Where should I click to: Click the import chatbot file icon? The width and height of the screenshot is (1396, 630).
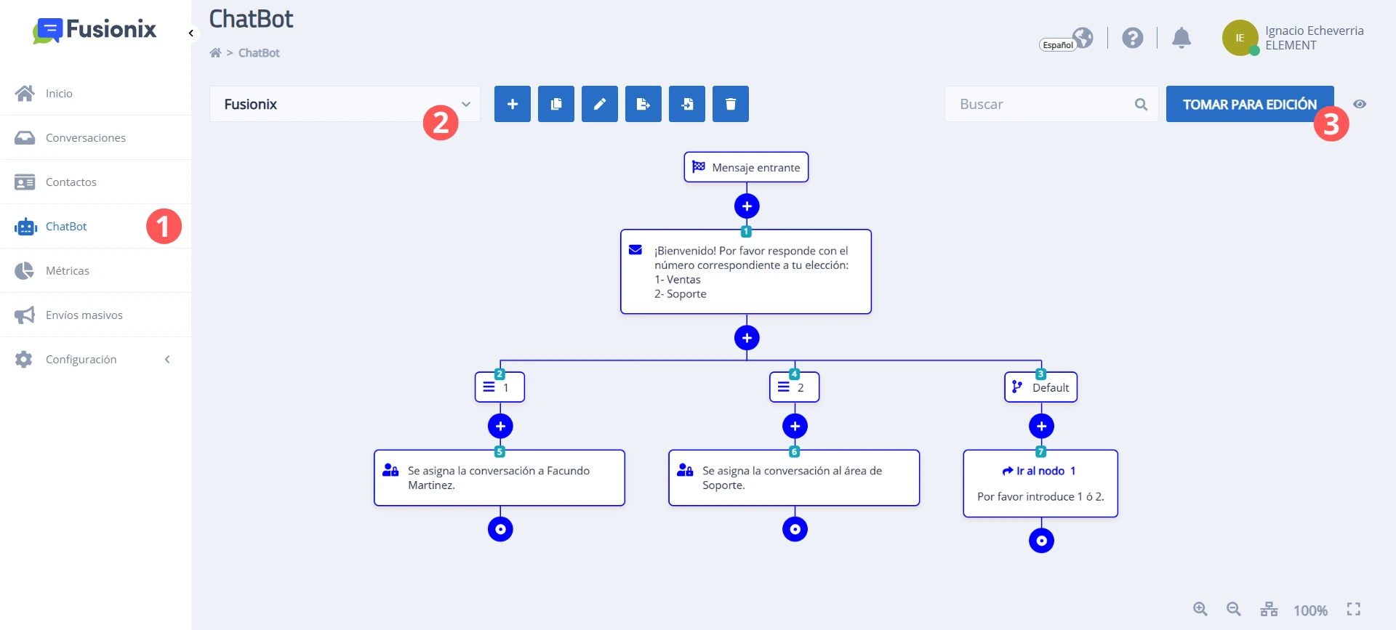(x=687, y=104)
